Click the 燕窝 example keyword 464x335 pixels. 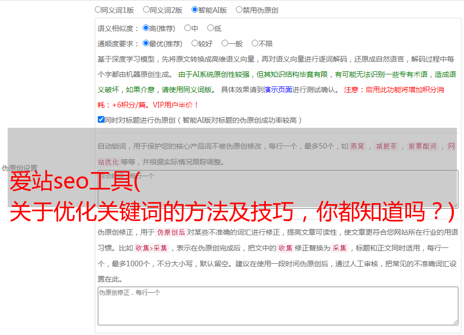coord(357,146)
